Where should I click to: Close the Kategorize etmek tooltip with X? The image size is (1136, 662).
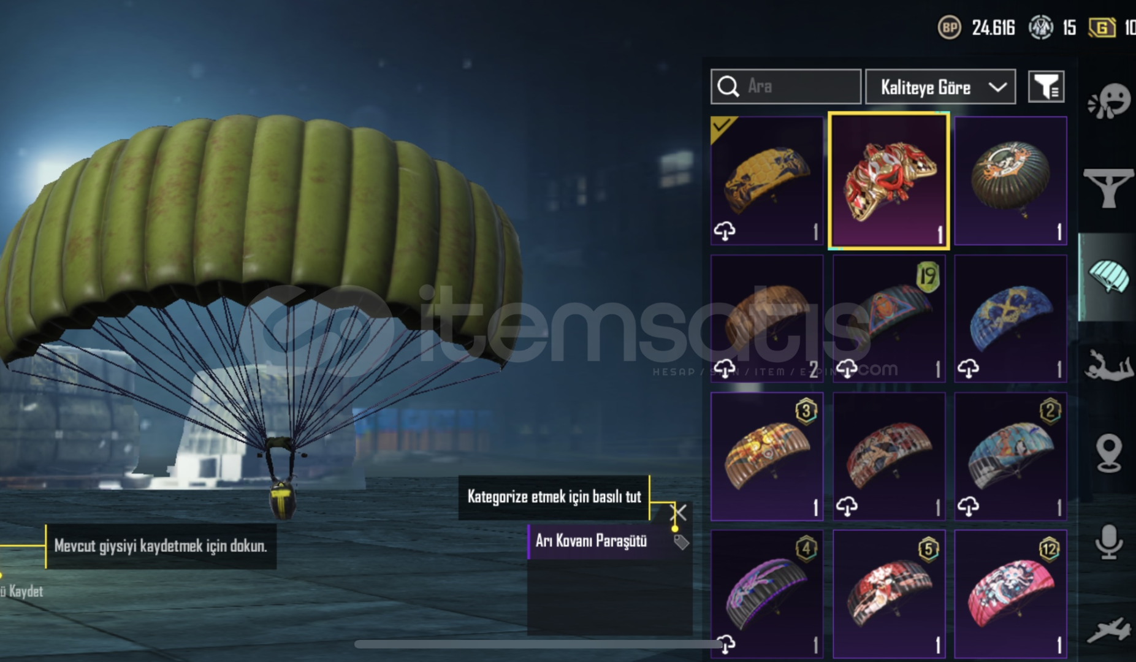679,512
